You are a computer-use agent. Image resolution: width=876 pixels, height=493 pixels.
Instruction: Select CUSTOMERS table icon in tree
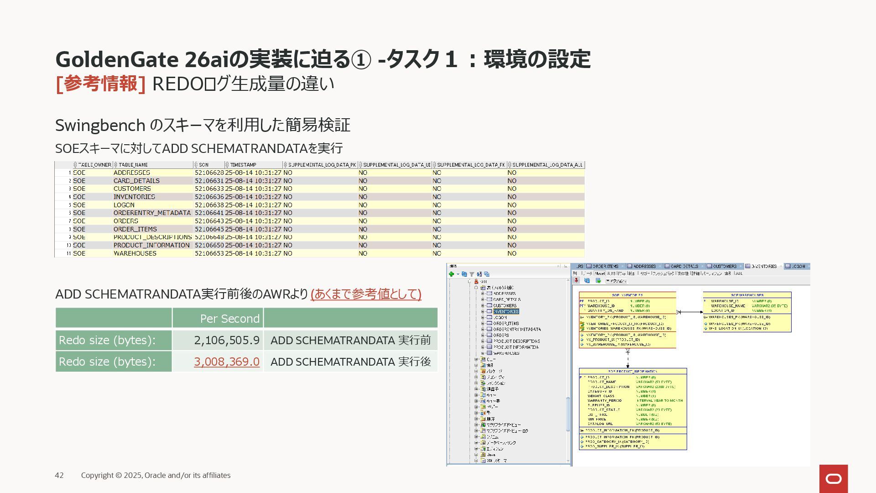coord(489,306)
